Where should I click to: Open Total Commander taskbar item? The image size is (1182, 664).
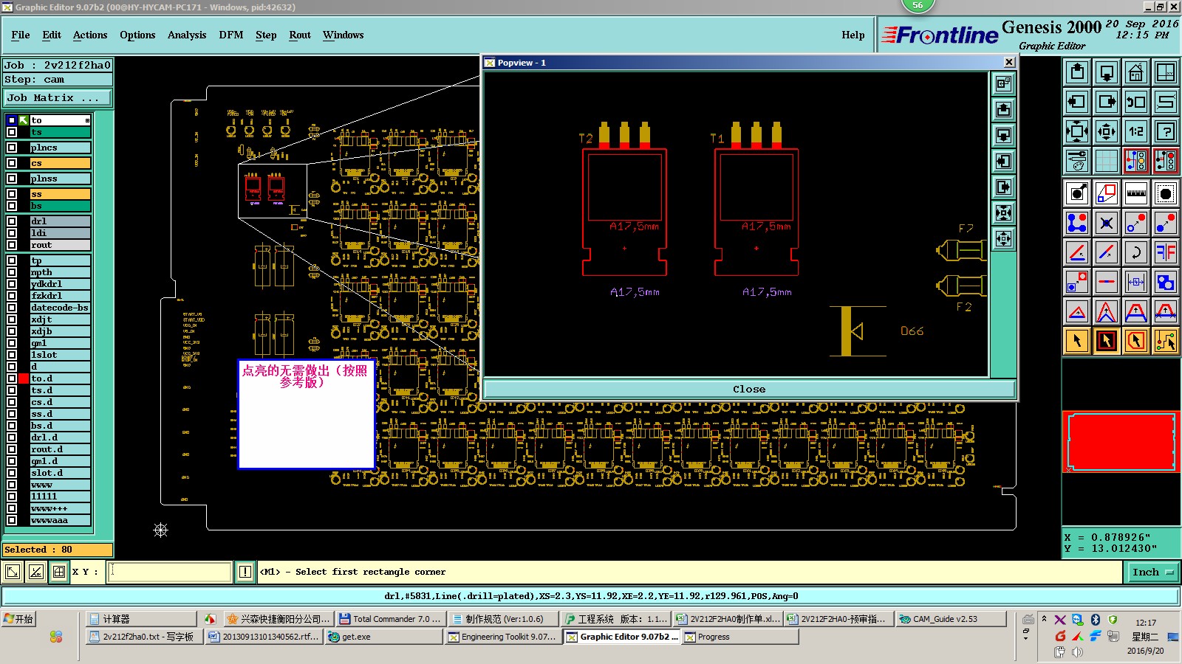pos(389,619)
